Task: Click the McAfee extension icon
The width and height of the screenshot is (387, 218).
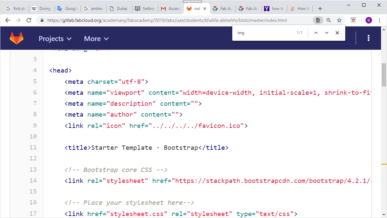Action: point(353,20)
